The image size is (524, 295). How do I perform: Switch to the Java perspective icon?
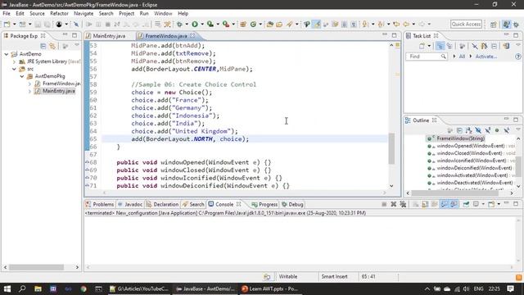point(507,25)
